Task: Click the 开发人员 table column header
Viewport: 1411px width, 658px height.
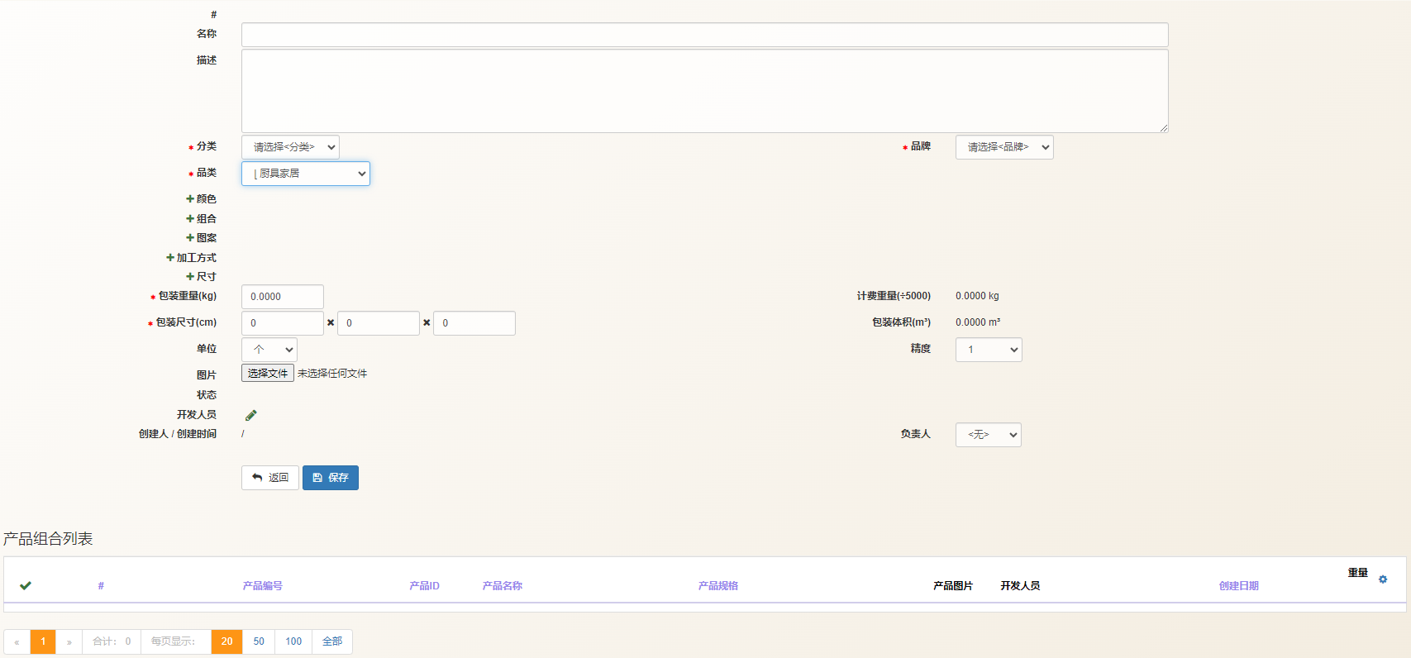Action: coord(1020,586)
